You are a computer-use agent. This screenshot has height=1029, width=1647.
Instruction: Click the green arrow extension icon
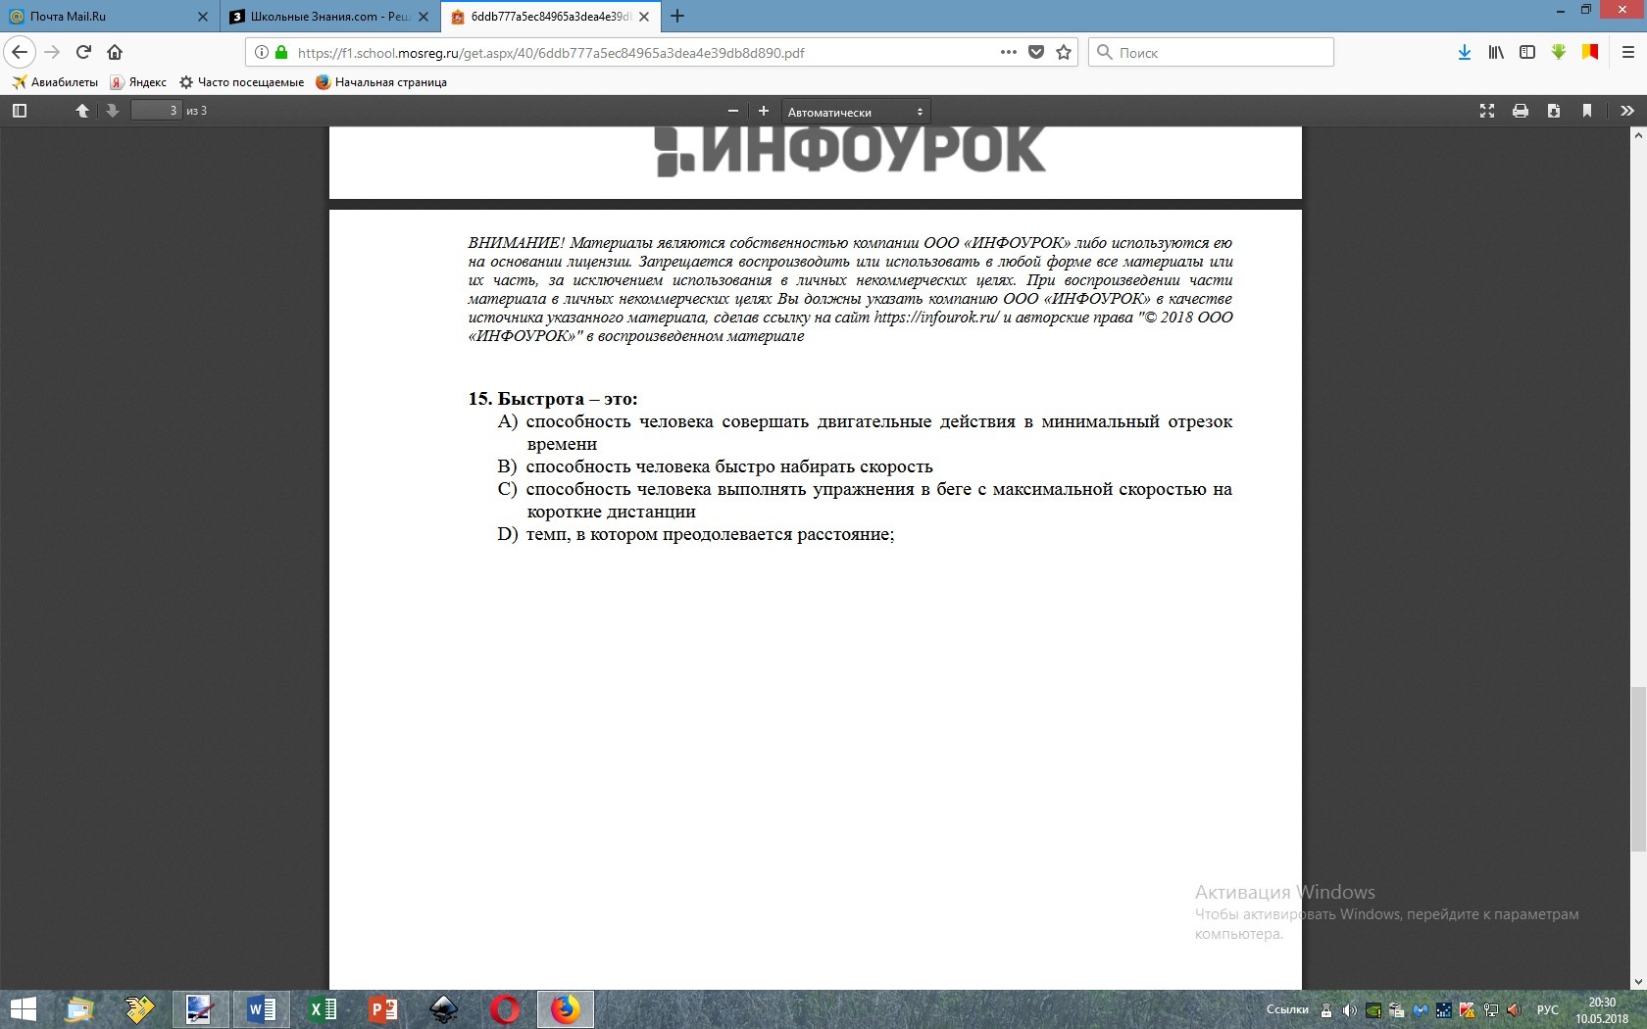tap(1559, 52)
